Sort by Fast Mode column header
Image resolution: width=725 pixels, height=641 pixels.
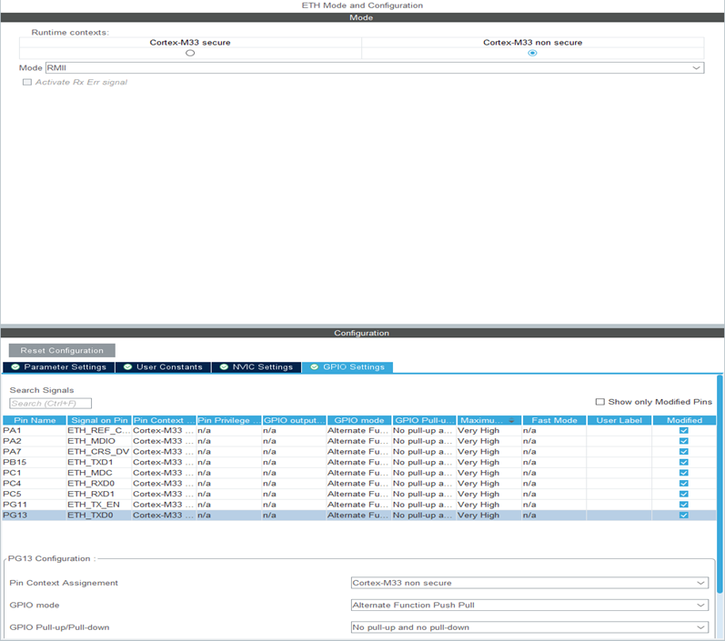click(554, 420)
